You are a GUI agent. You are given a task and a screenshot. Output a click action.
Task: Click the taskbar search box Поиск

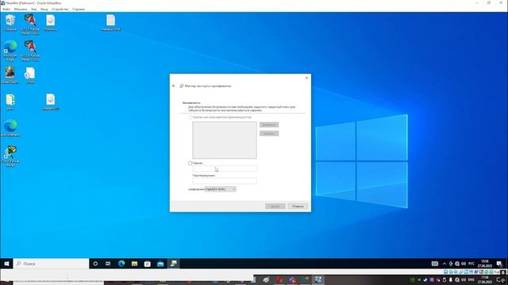[51, 264]
